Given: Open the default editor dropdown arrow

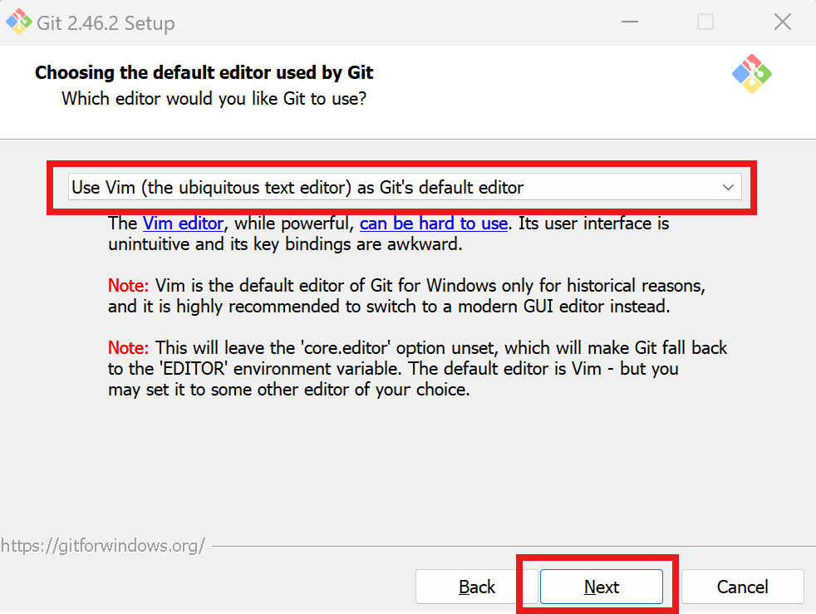Looking at the screenshot, I should click(728, 187).
